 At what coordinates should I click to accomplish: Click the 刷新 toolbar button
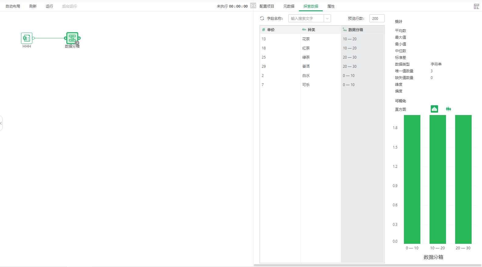click(33, 6)
